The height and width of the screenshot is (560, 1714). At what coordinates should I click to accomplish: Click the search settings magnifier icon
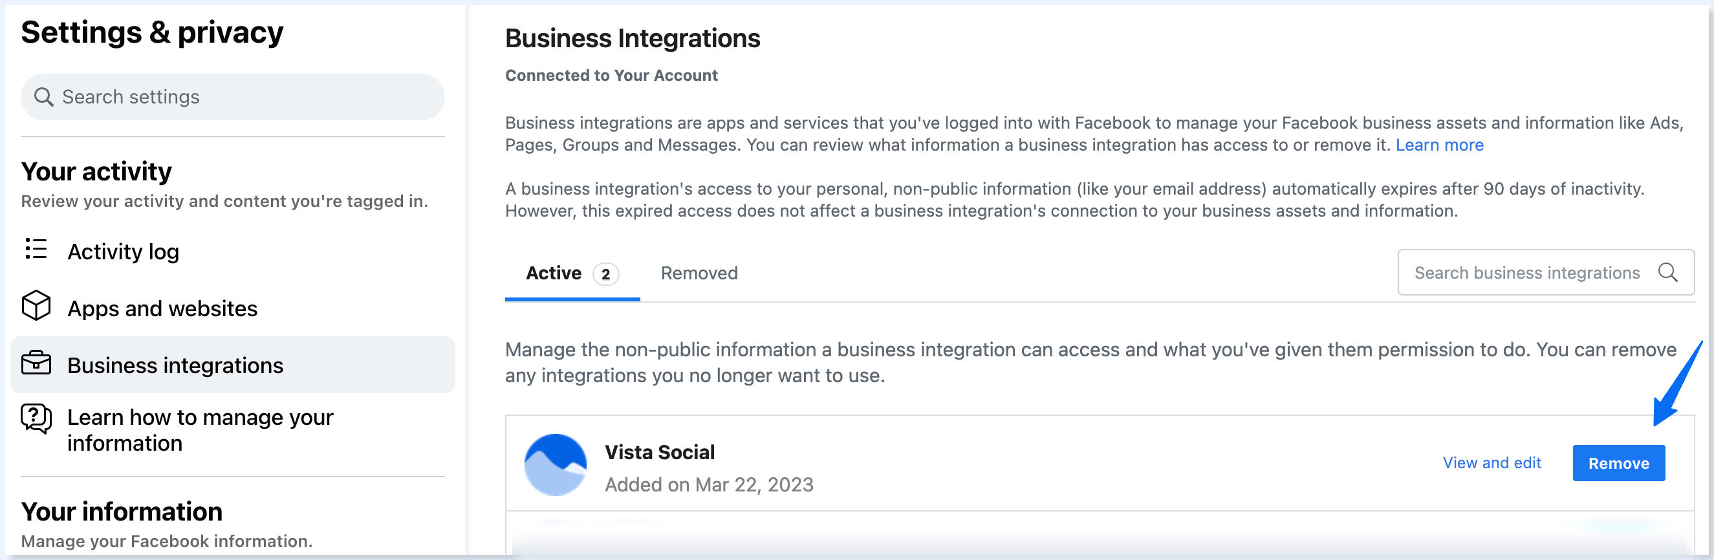click(43, 97)
